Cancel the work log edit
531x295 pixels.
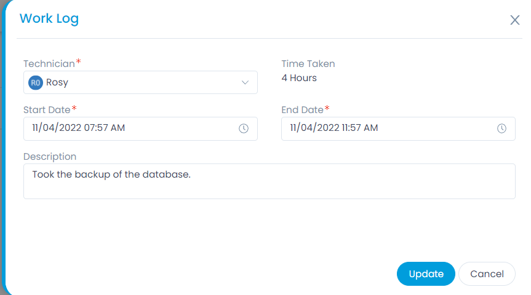click(487, 273)
